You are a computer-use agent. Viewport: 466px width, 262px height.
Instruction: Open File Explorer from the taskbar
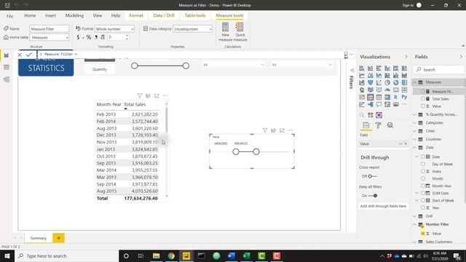[x=156, y=255]
